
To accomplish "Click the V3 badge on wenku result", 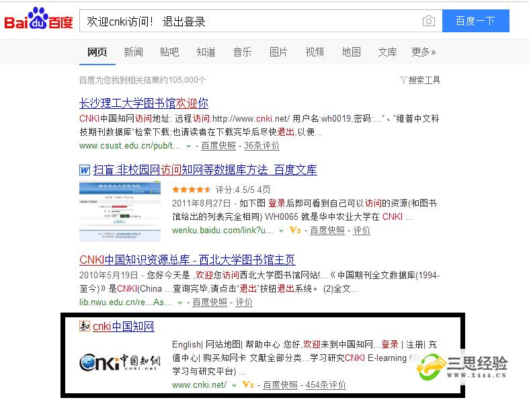I will (x=295, y=230).
